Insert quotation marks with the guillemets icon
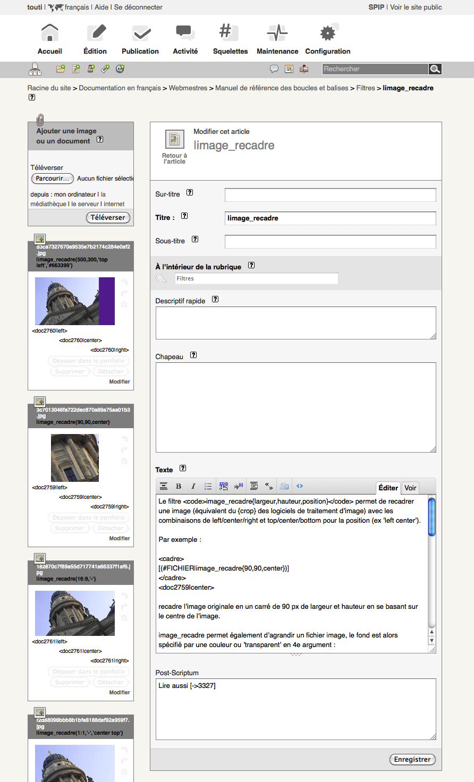Viewport: 474px width, 782px height. point(269,486)
